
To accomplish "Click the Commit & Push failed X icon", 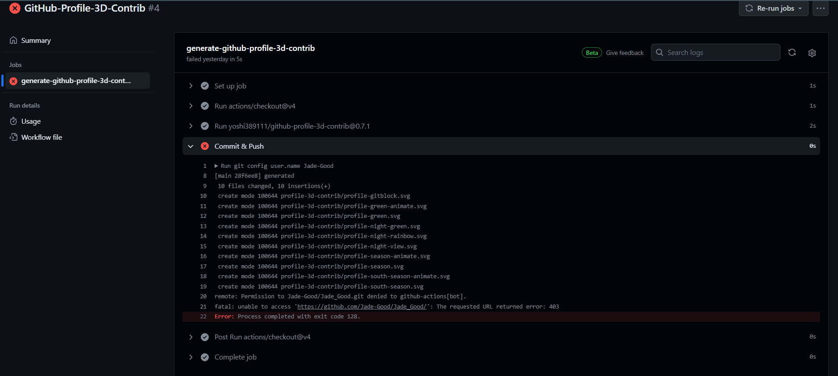I will coord(205,146).
